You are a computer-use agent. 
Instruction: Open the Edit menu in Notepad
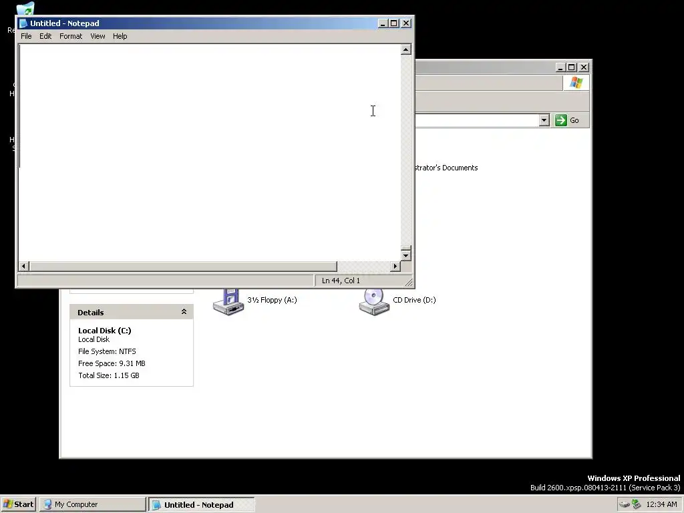[45, 36]
